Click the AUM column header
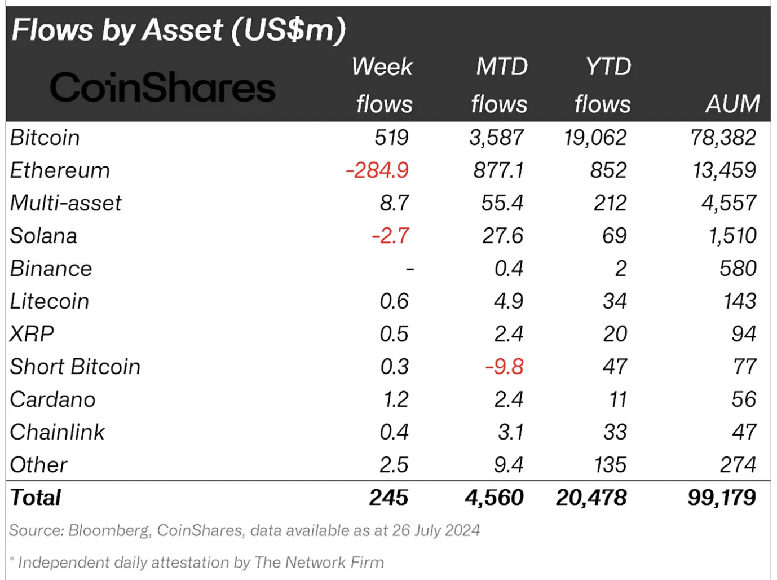Image resolution: width=777 pixels, height=580 pixels. coord(732,104)
